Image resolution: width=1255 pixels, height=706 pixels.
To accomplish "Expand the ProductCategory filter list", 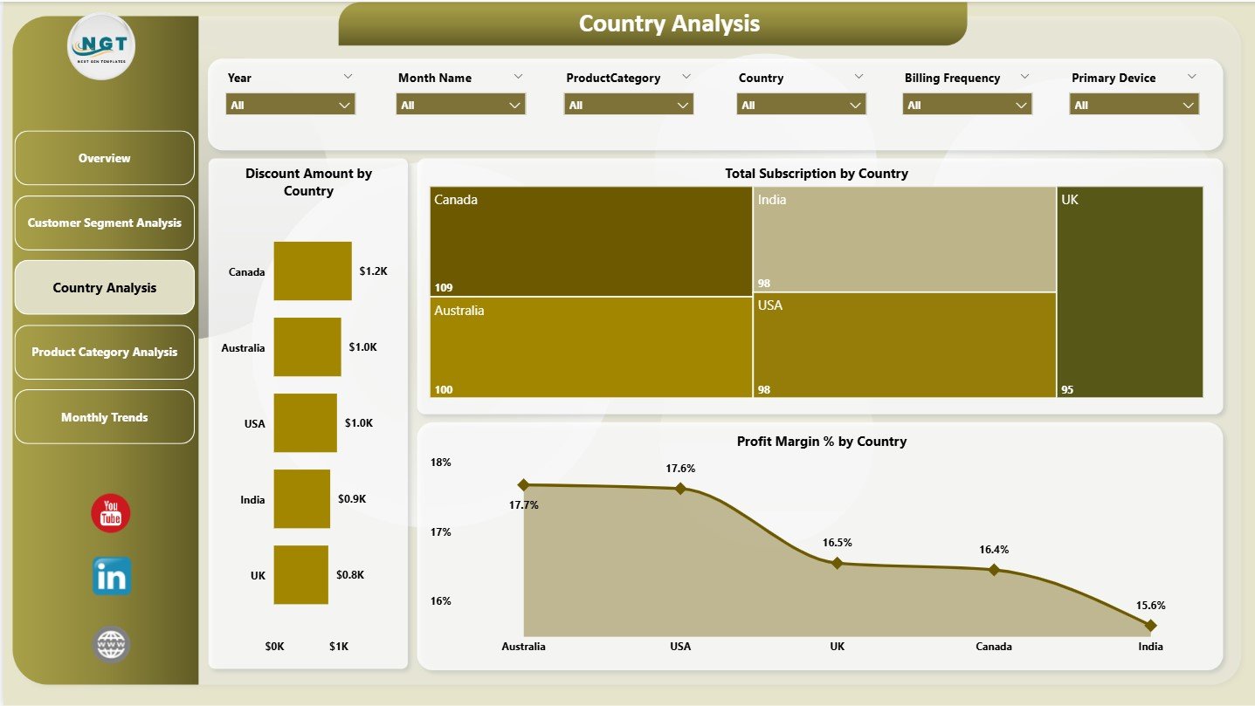I will [628, 104].
